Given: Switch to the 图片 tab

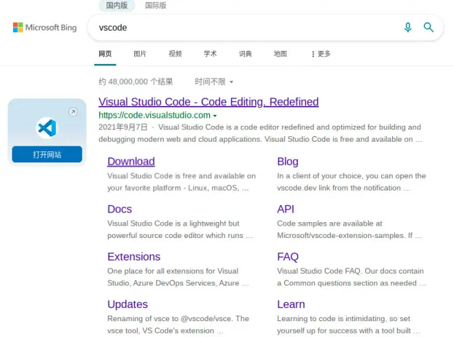Looking at the screenshot, I should coord(140,54).
